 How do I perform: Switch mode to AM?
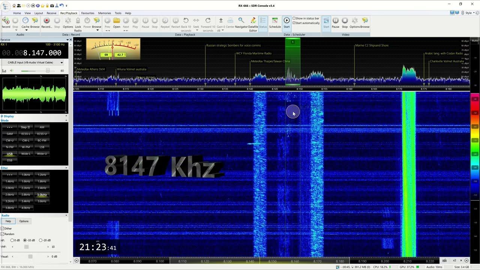(42, 127)
